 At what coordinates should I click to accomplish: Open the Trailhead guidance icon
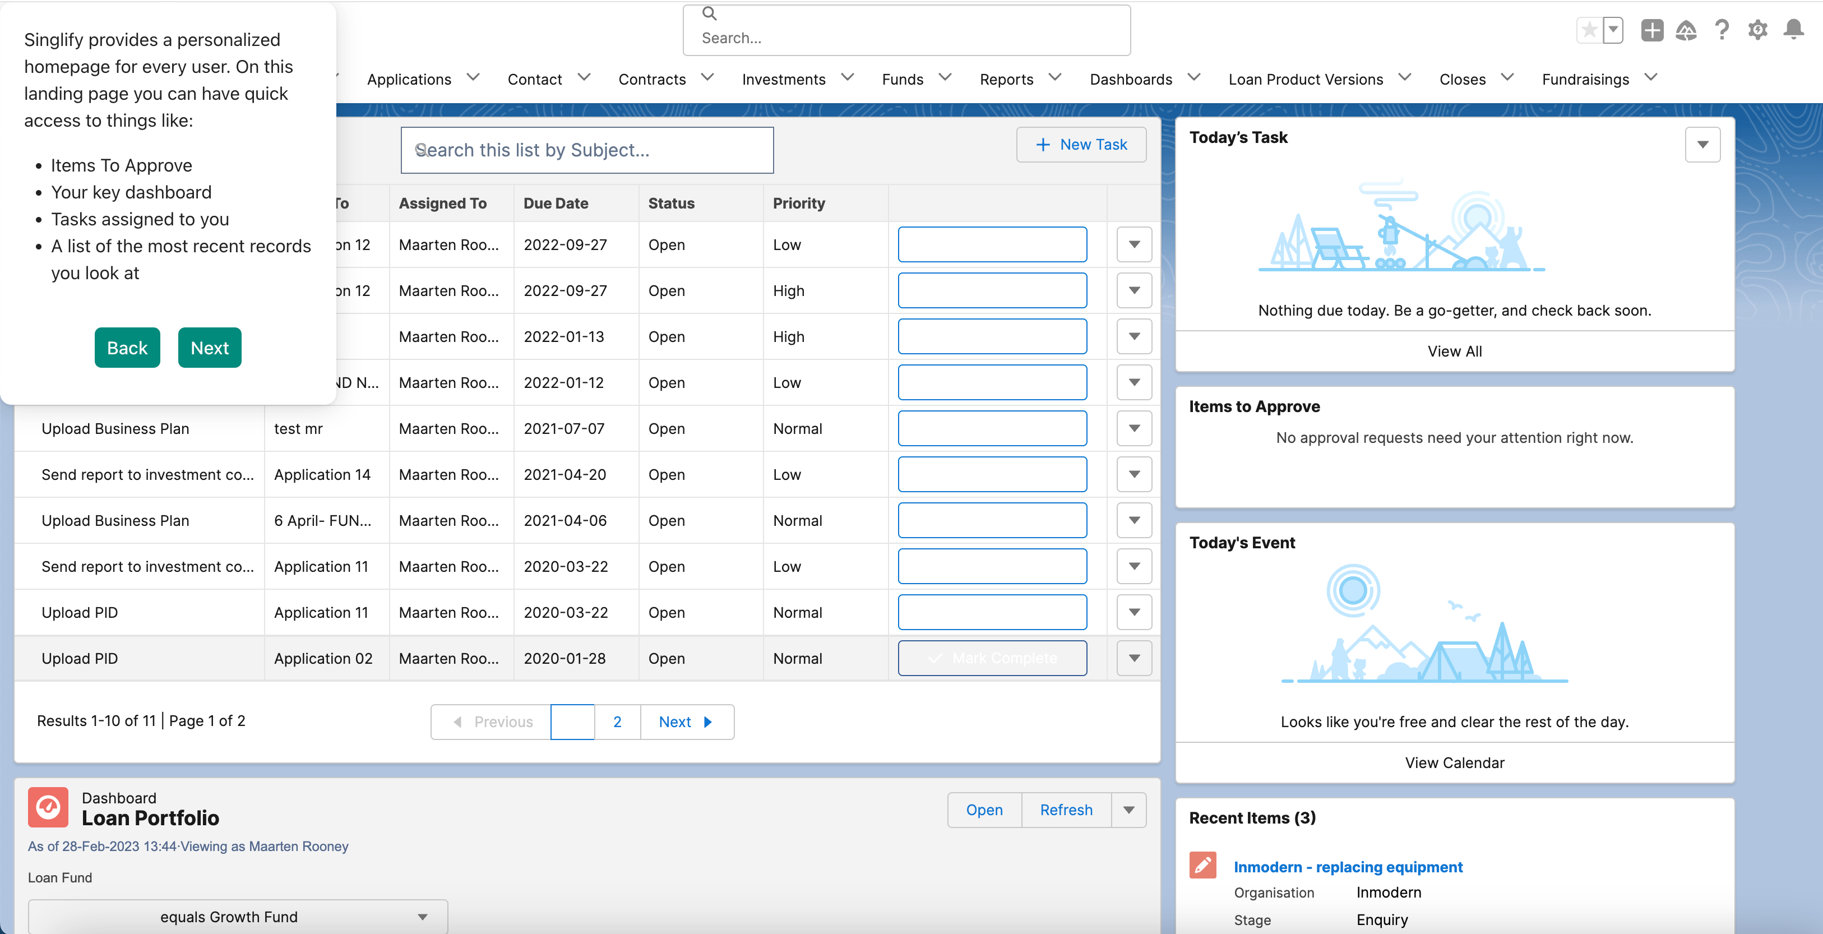pyautogui.click(x=1686, y=30)
